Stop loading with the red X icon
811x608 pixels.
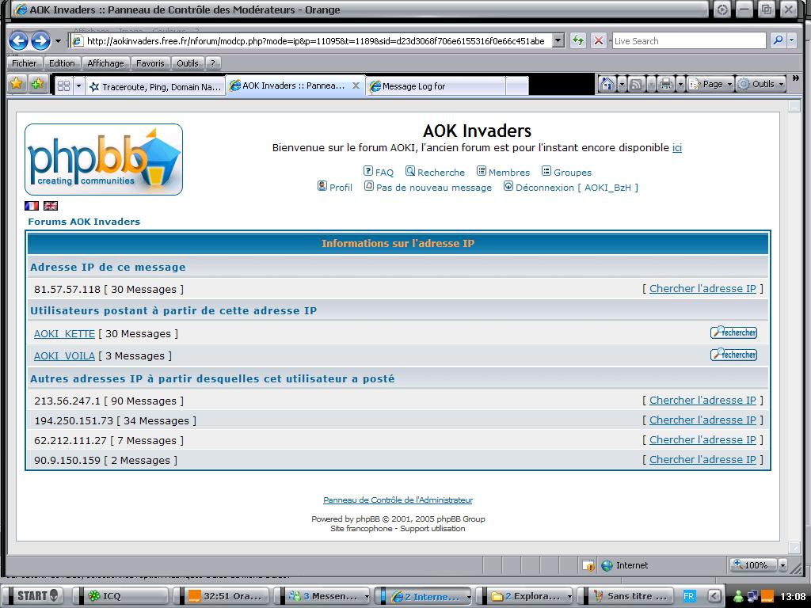point(599,40)
